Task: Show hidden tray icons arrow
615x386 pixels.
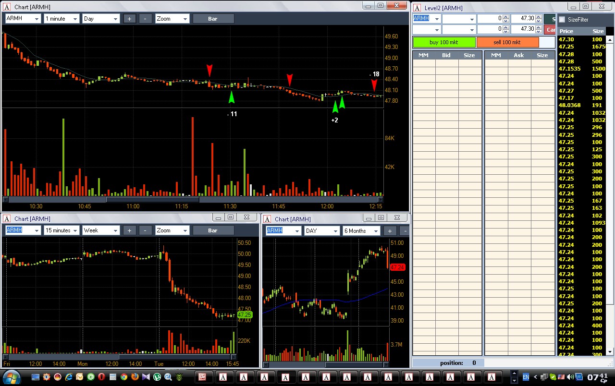Action: click(535, 377)
